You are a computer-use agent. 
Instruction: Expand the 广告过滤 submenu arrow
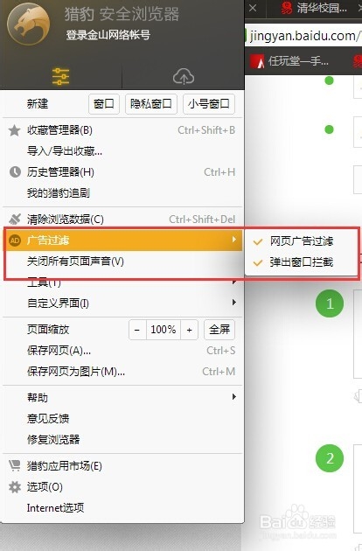pos(234,240)
